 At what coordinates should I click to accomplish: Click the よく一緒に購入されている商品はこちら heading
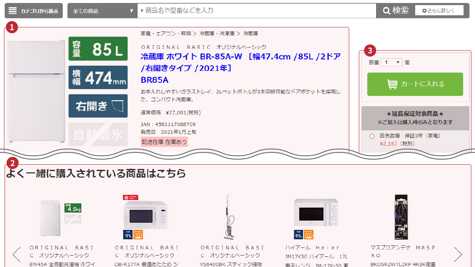[x=96, y=173]
